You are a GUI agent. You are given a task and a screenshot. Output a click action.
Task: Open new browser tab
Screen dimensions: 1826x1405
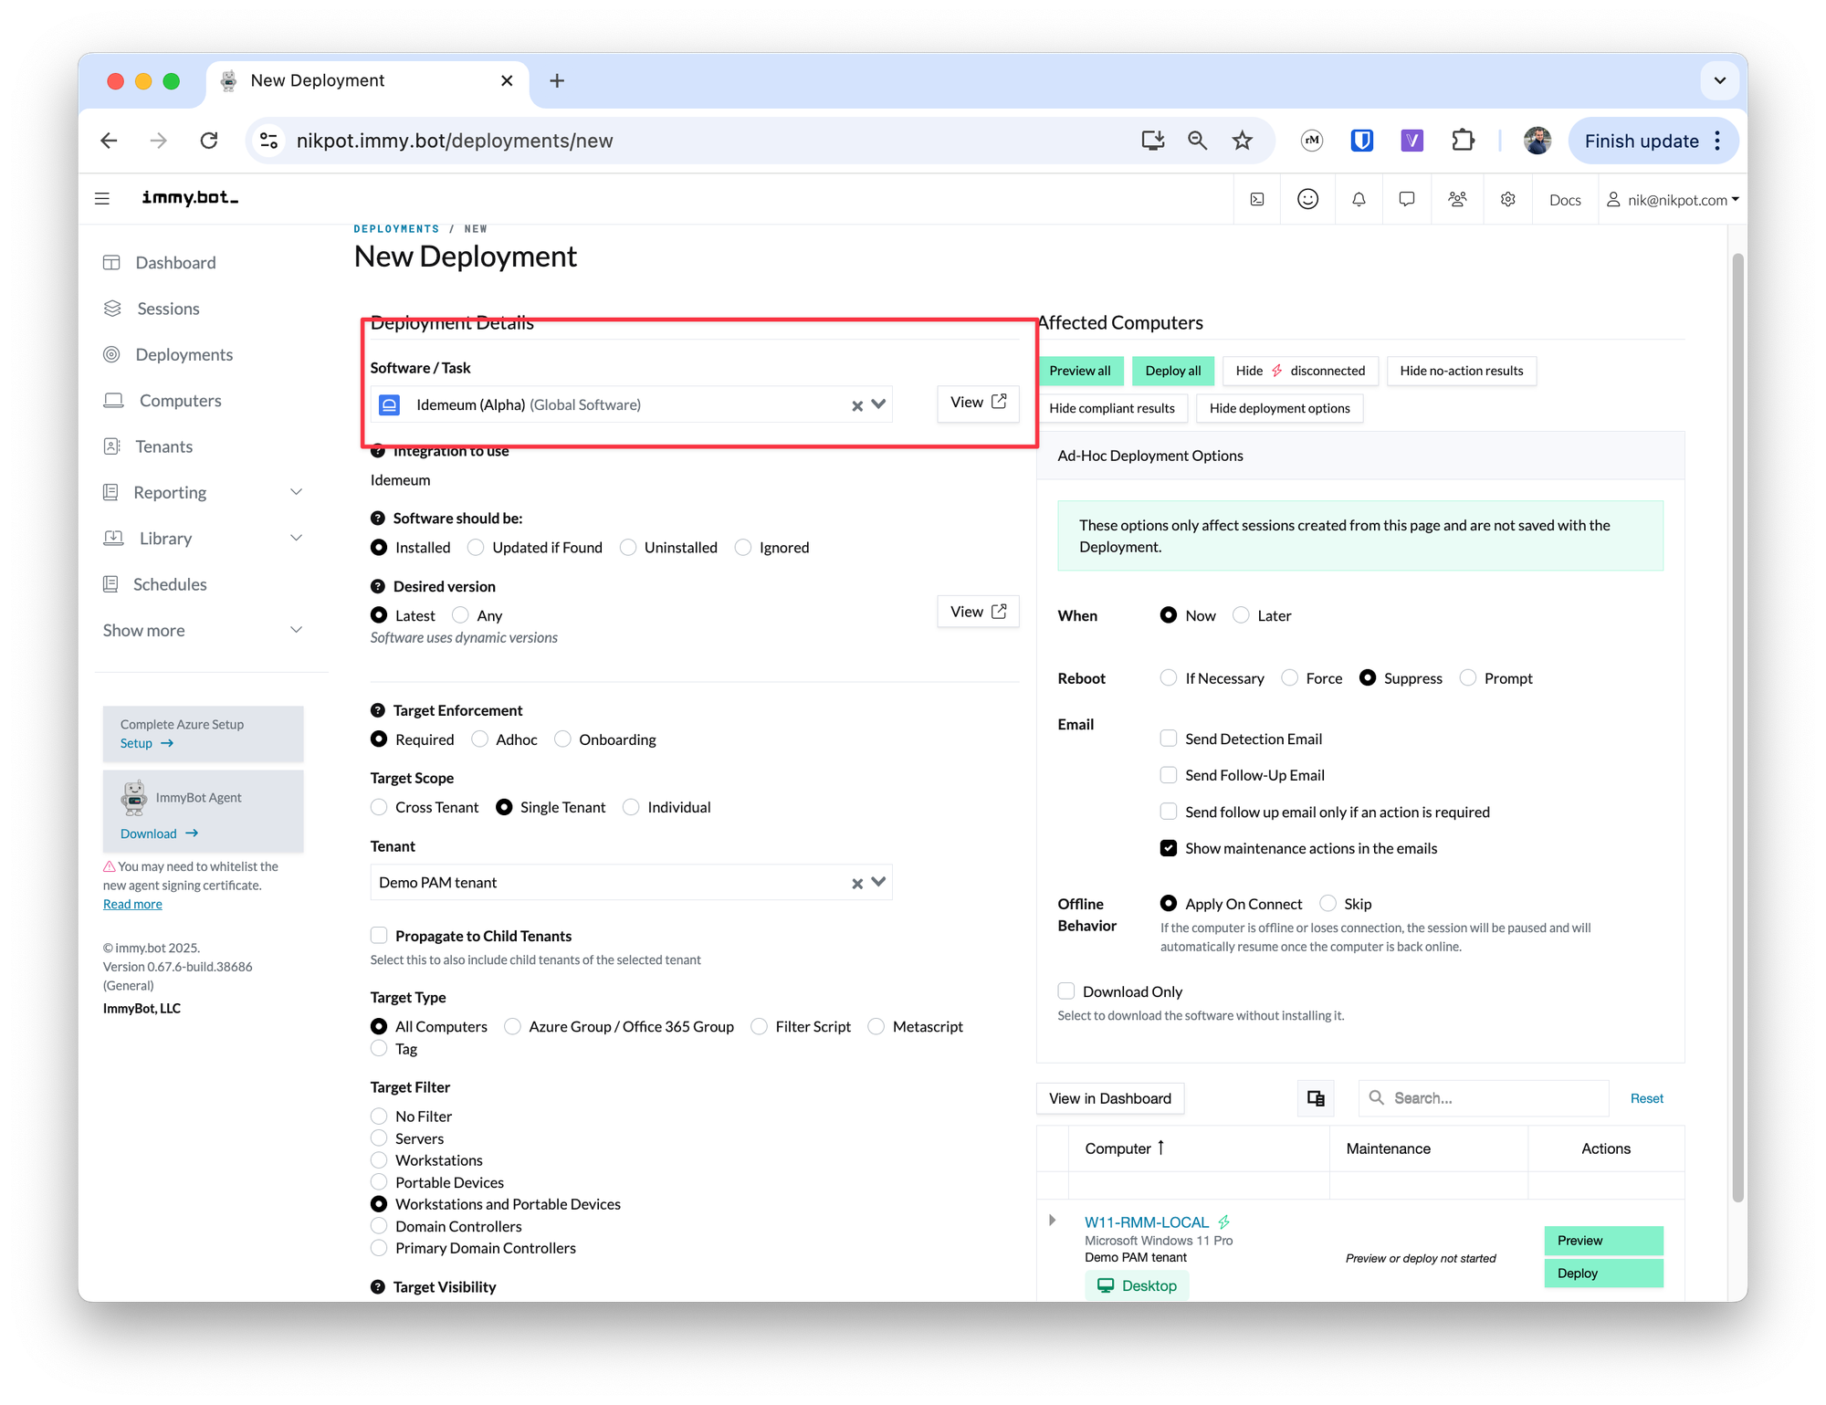pos(556,80)
